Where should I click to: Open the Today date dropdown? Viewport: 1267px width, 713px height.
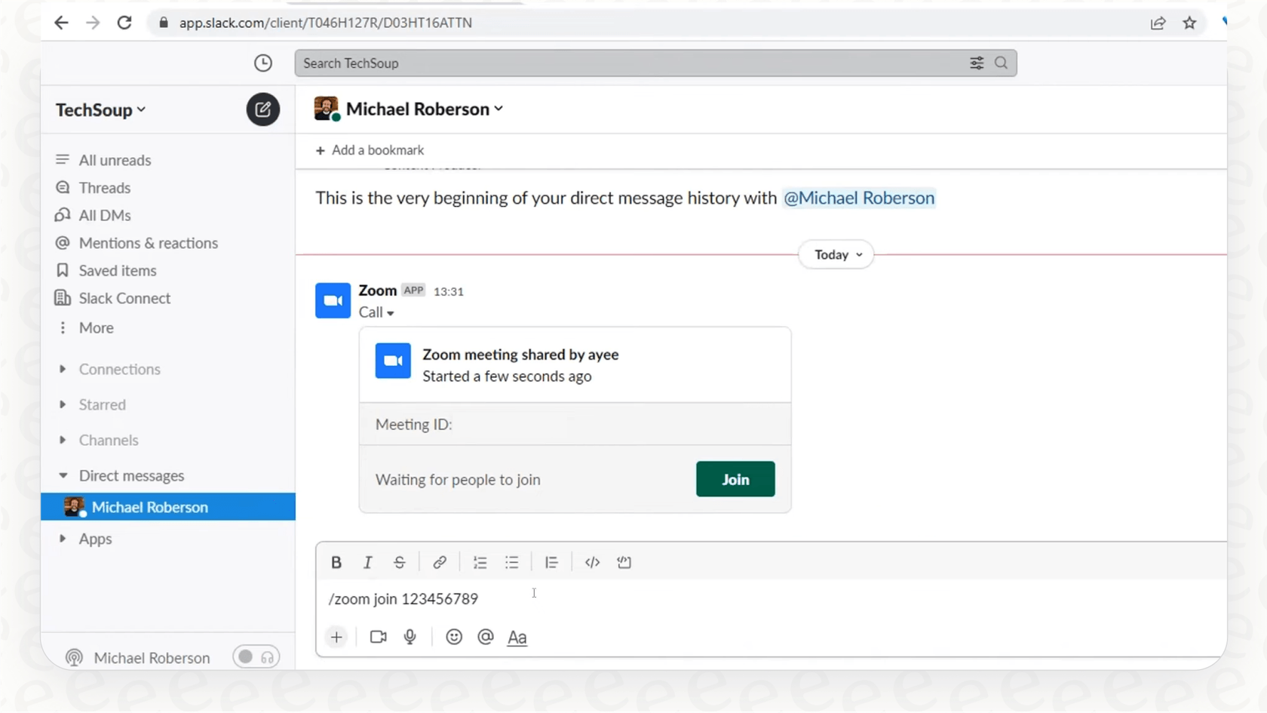tap(835, 254)
